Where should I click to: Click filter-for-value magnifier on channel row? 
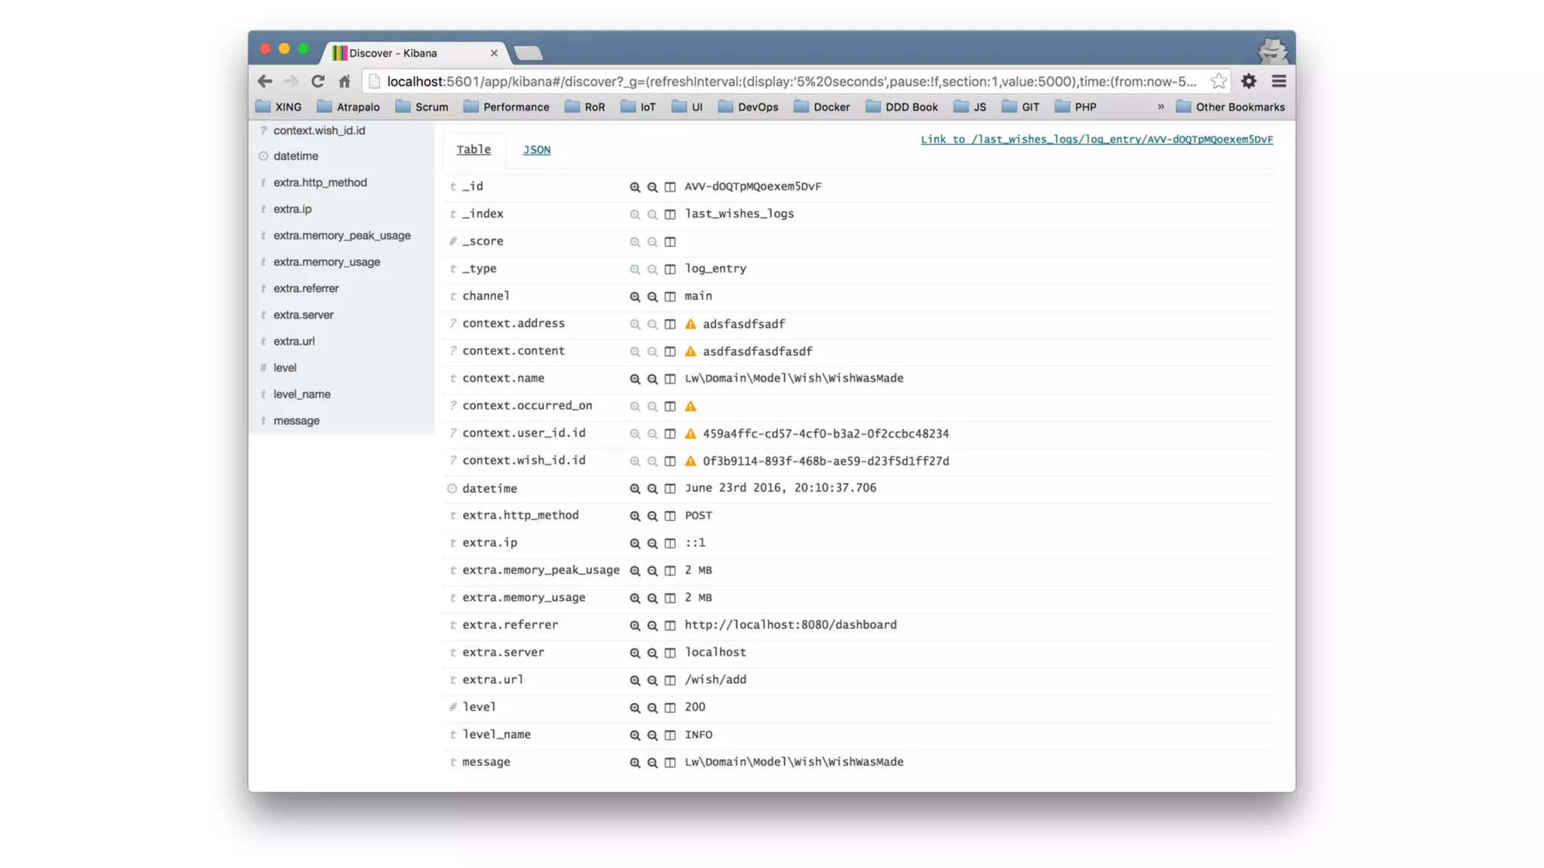[x=634, y=296]
